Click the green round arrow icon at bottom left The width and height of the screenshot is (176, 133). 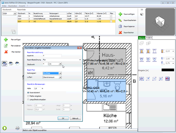[5, 128]
